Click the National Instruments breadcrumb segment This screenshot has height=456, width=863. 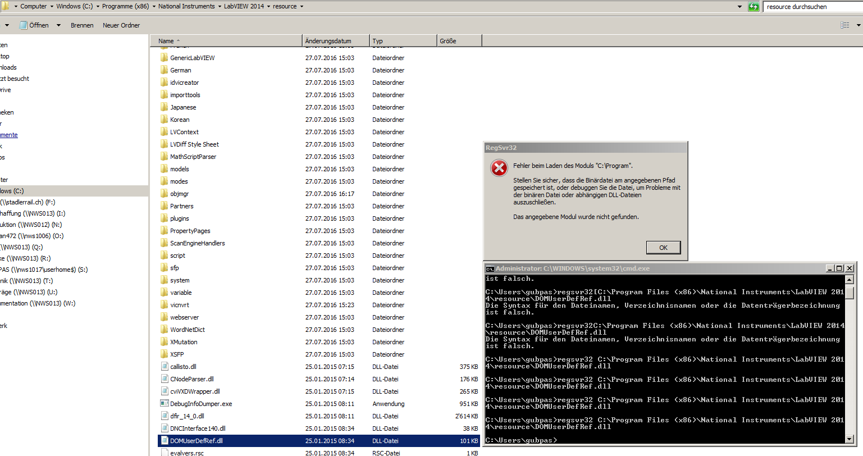click(186, 7)
